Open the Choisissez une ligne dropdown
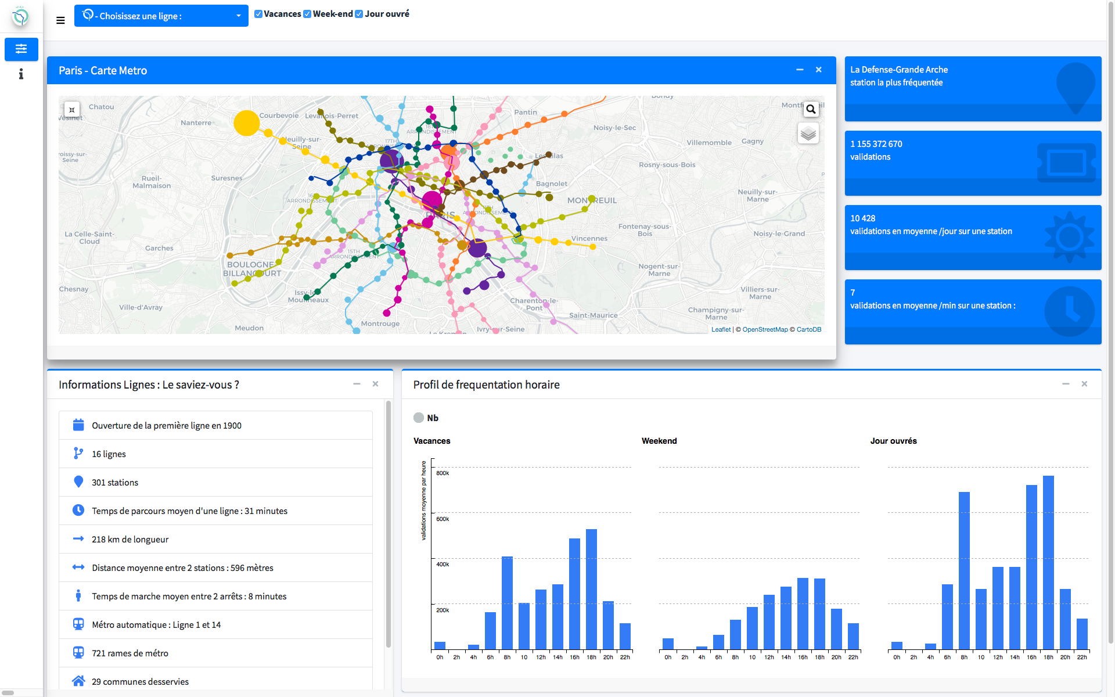 [x=161, y=16]
